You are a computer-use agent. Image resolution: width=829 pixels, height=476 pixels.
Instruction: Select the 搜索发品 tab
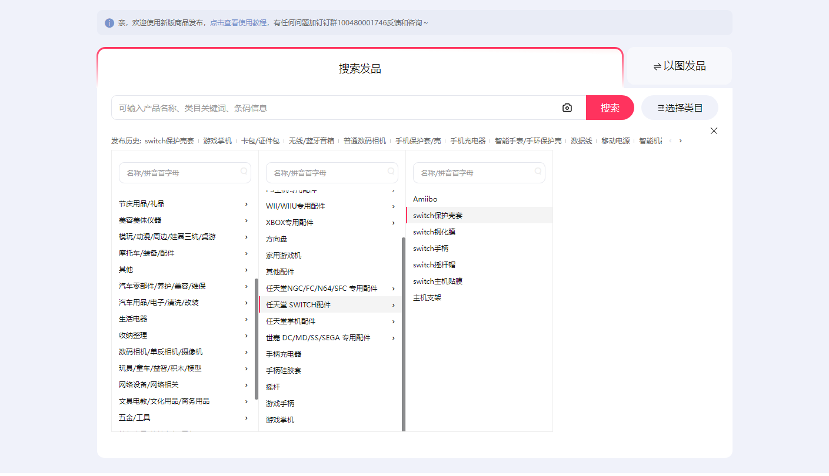359,69
